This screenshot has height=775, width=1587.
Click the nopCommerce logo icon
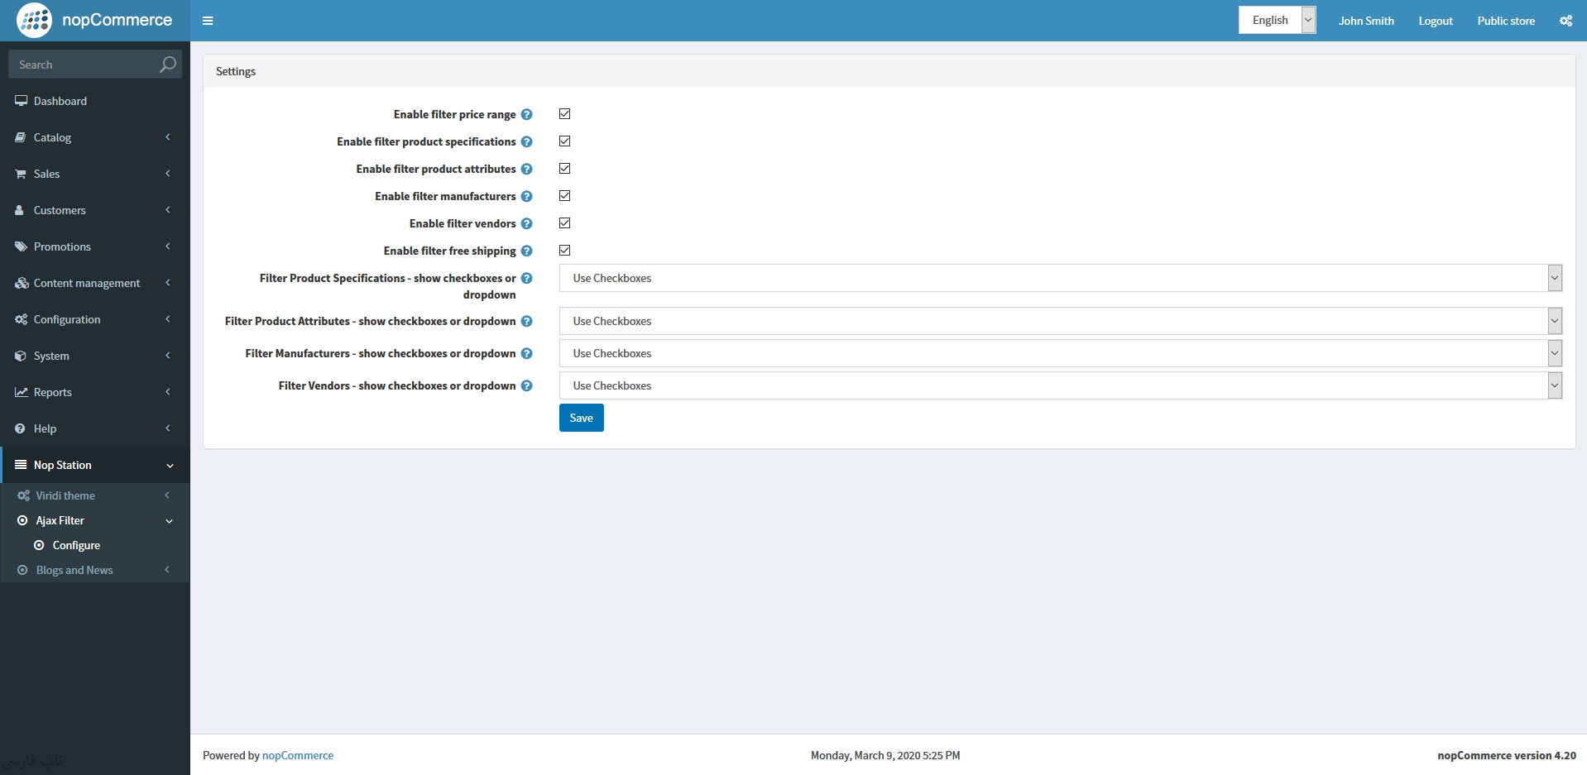coord(34,21)
